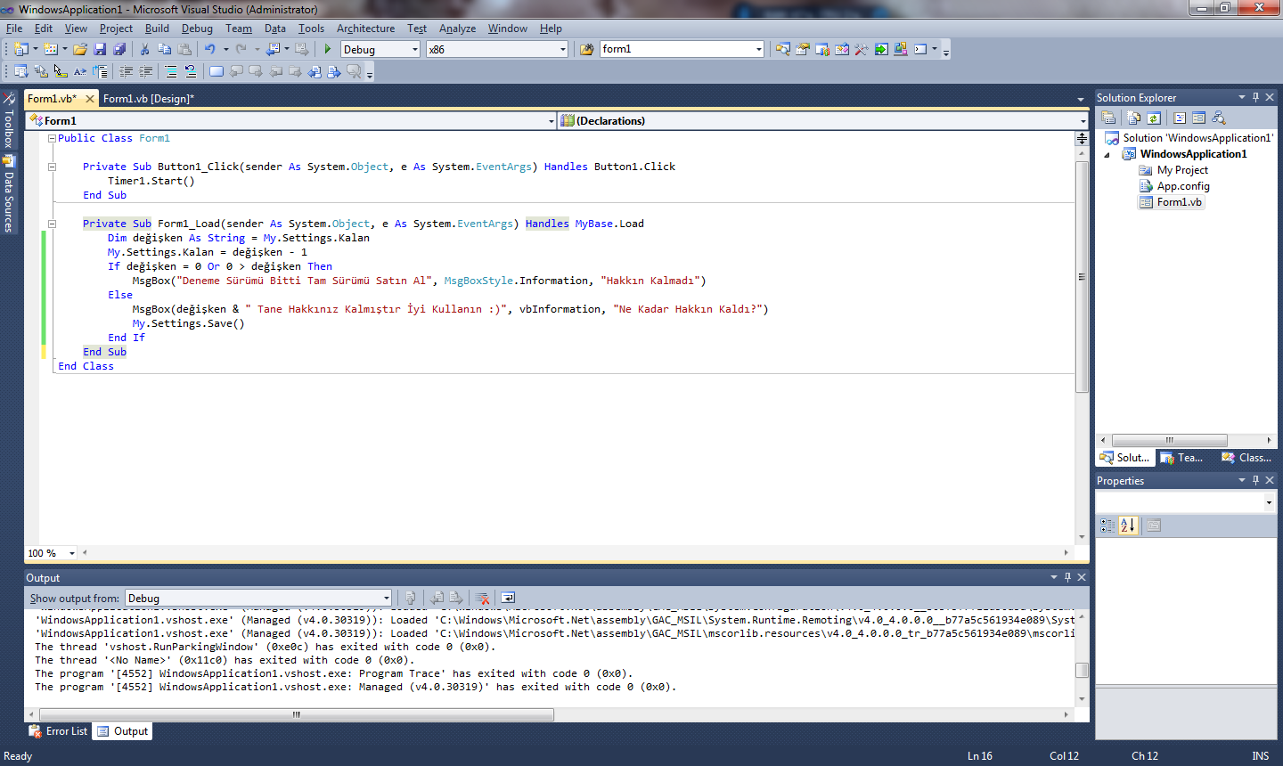Open the Architecture menu
This screenshot has width=1283, height=766.
tap(365, 29)
